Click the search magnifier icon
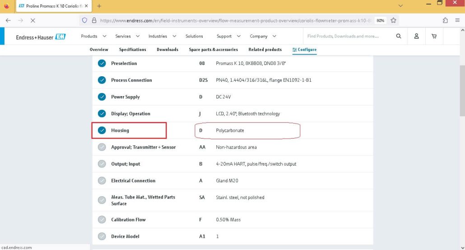 [399, 36]
